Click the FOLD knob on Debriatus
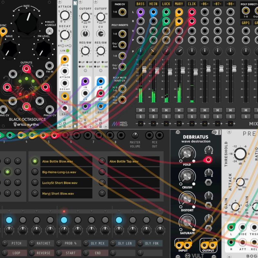258x258 pixels. pyautogui.click(x=187, y=154)
